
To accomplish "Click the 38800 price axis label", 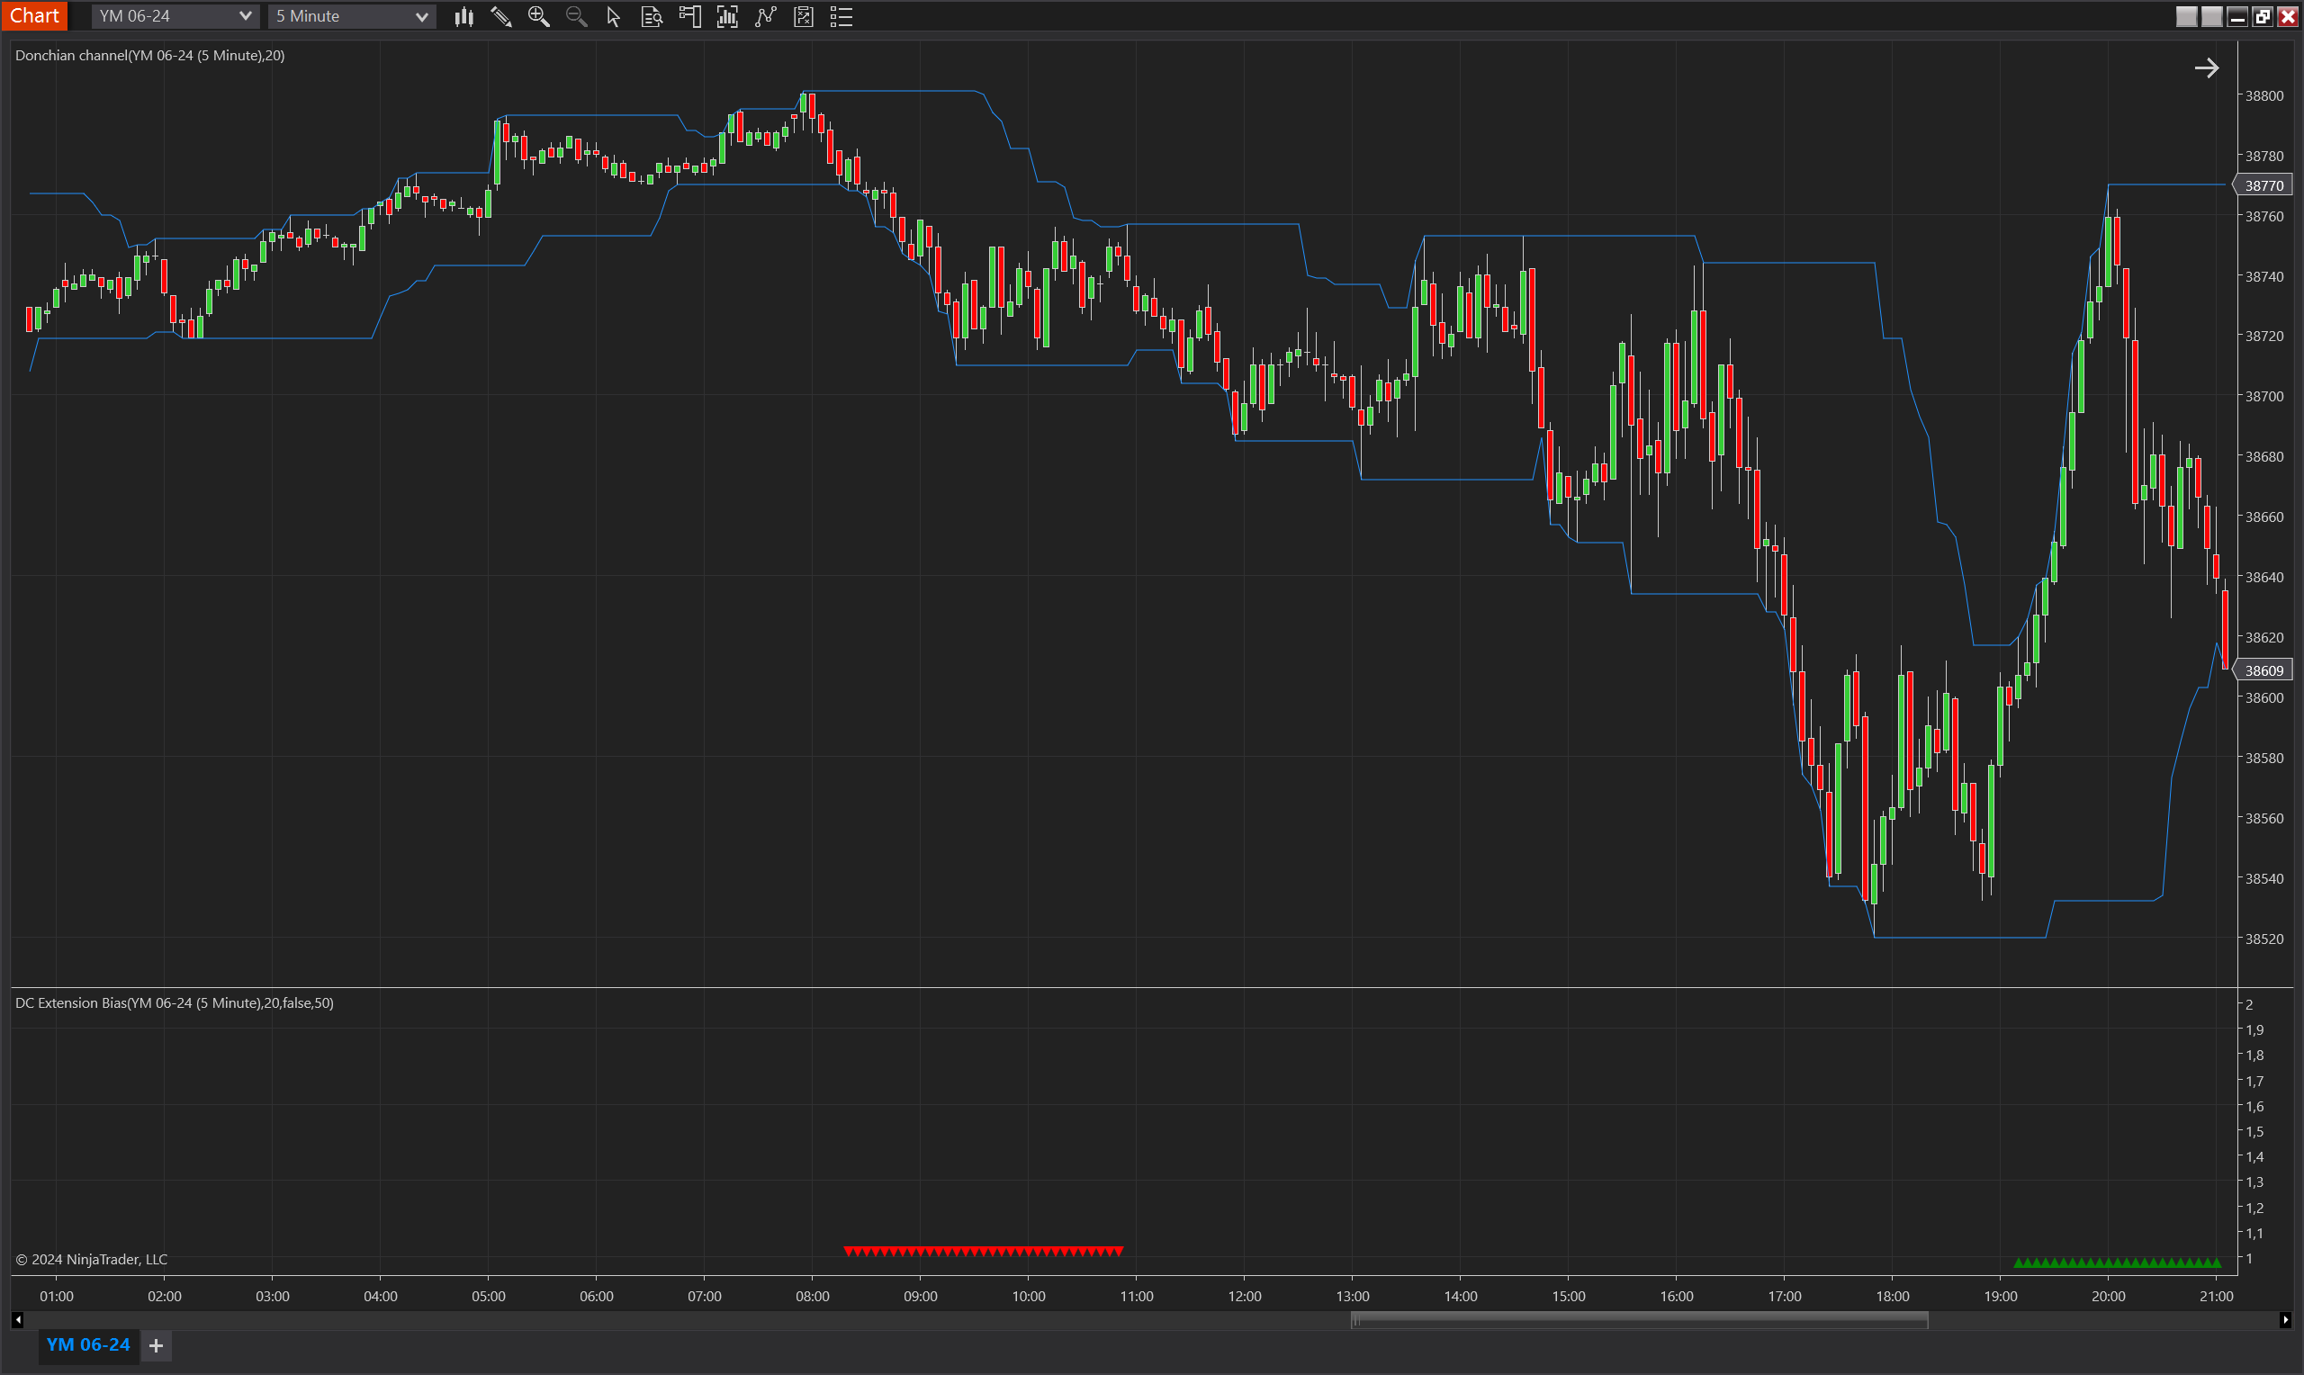I will (2263, 95).
